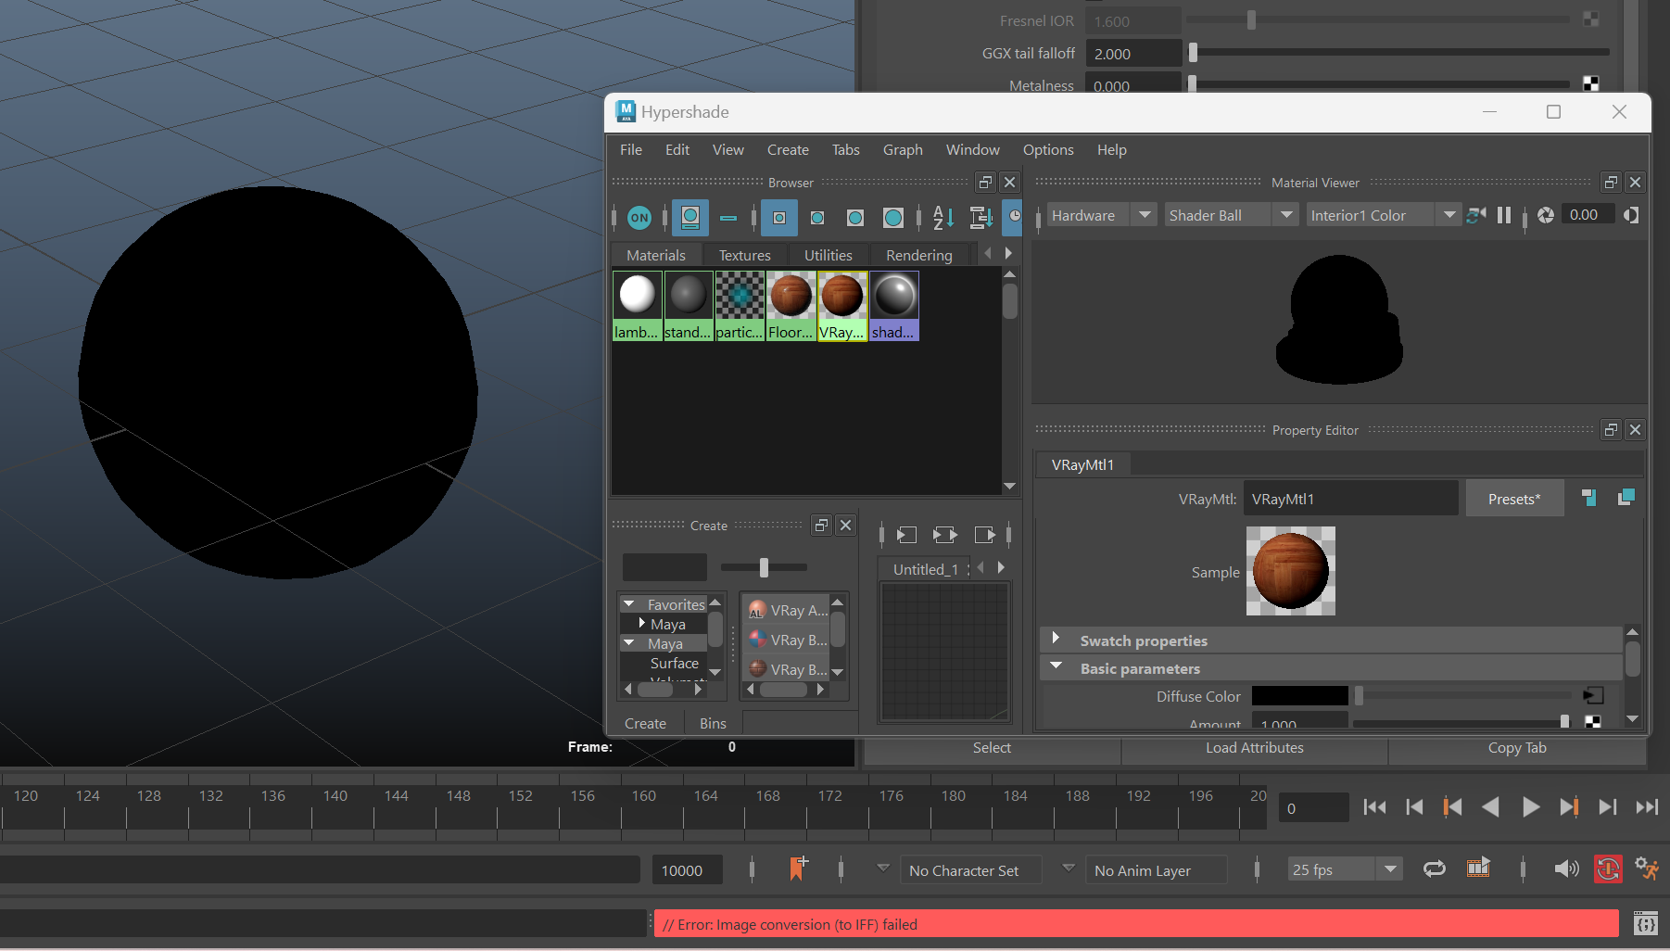Select the Floor material swatch
Viewport: 1670px width, 951px height.
(x=791, y=306)
